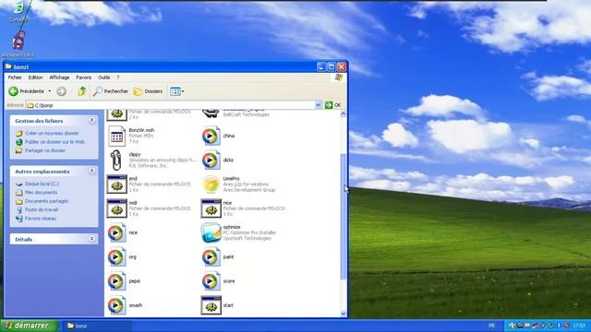
Task: Open the démarrer Start menu
Action: click(30, 326)
